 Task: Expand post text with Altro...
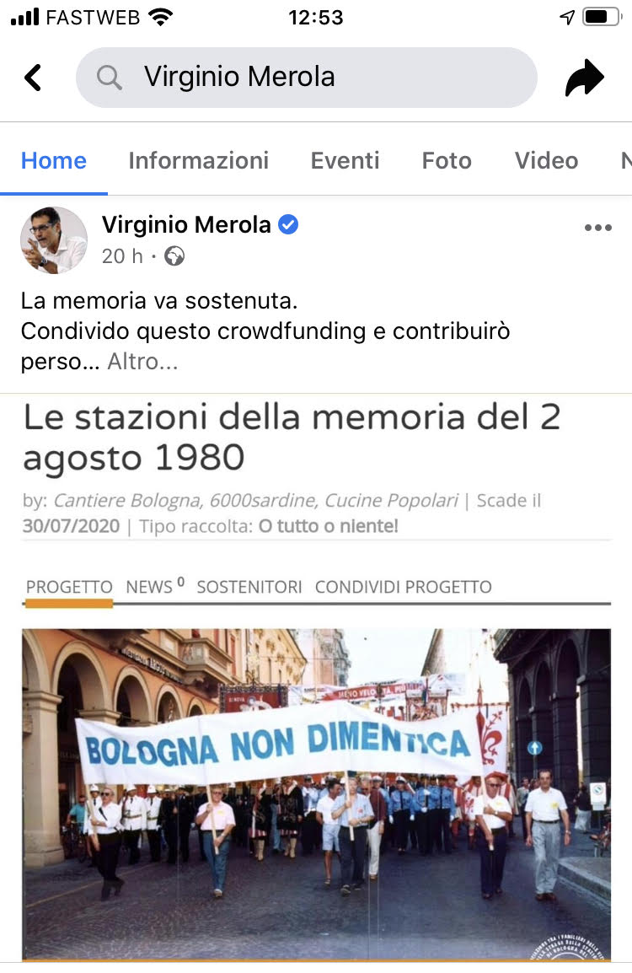(x=142, y=361)
